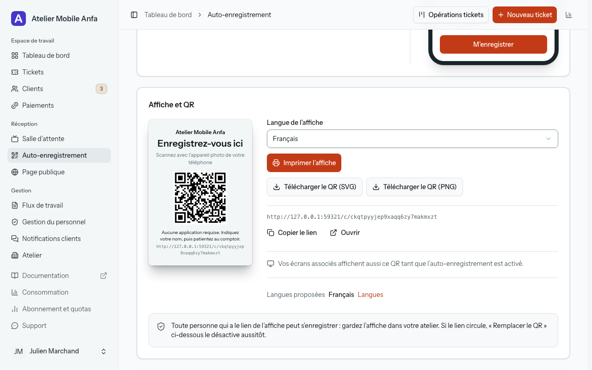The image size is (592, 370).
Task: Open the external link icon beside Documentation
Action: pos(104,276)
